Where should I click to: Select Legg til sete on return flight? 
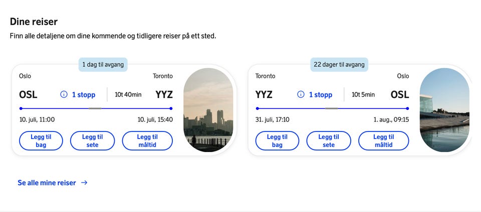point(329,140)
